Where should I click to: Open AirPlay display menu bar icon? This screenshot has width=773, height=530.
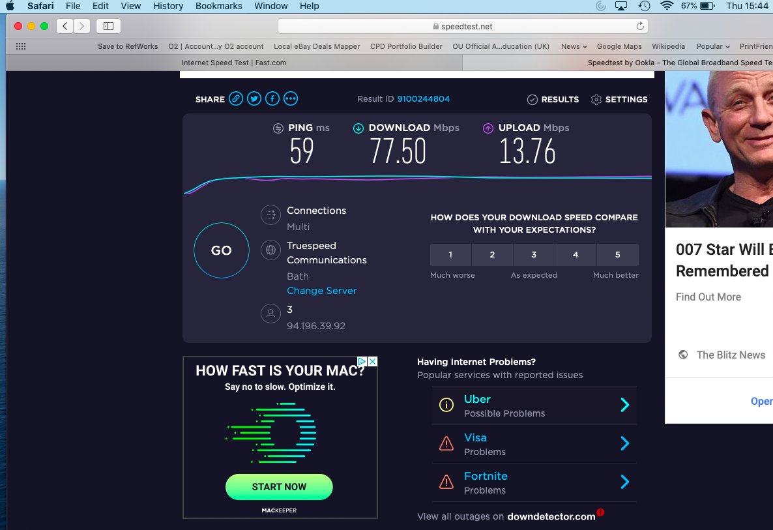pos(621,6)
